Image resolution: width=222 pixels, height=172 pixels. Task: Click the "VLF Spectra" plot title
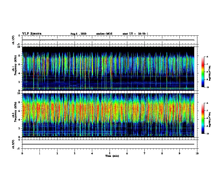pyautogui.click(x=32, y=34)
